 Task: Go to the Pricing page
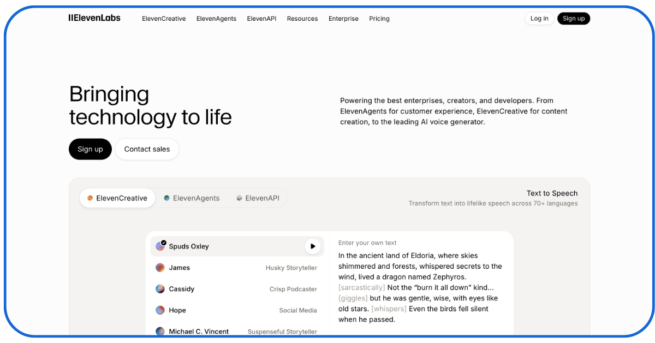(379, 19)
